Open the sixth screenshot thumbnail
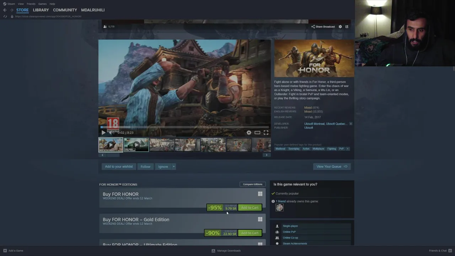The image size is (455, 256). coord(239,145)
